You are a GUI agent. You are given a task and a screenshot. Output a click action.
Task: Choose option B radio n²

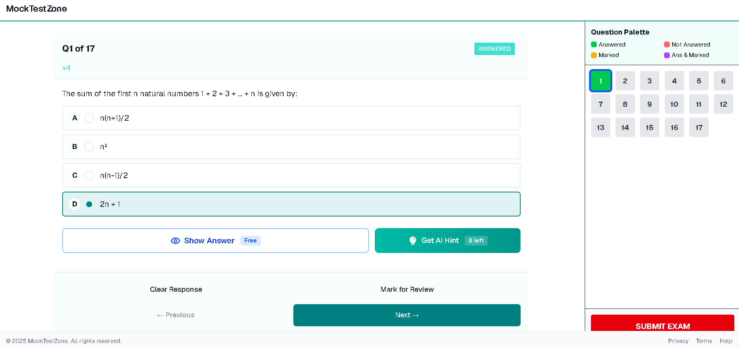point(89,147)
